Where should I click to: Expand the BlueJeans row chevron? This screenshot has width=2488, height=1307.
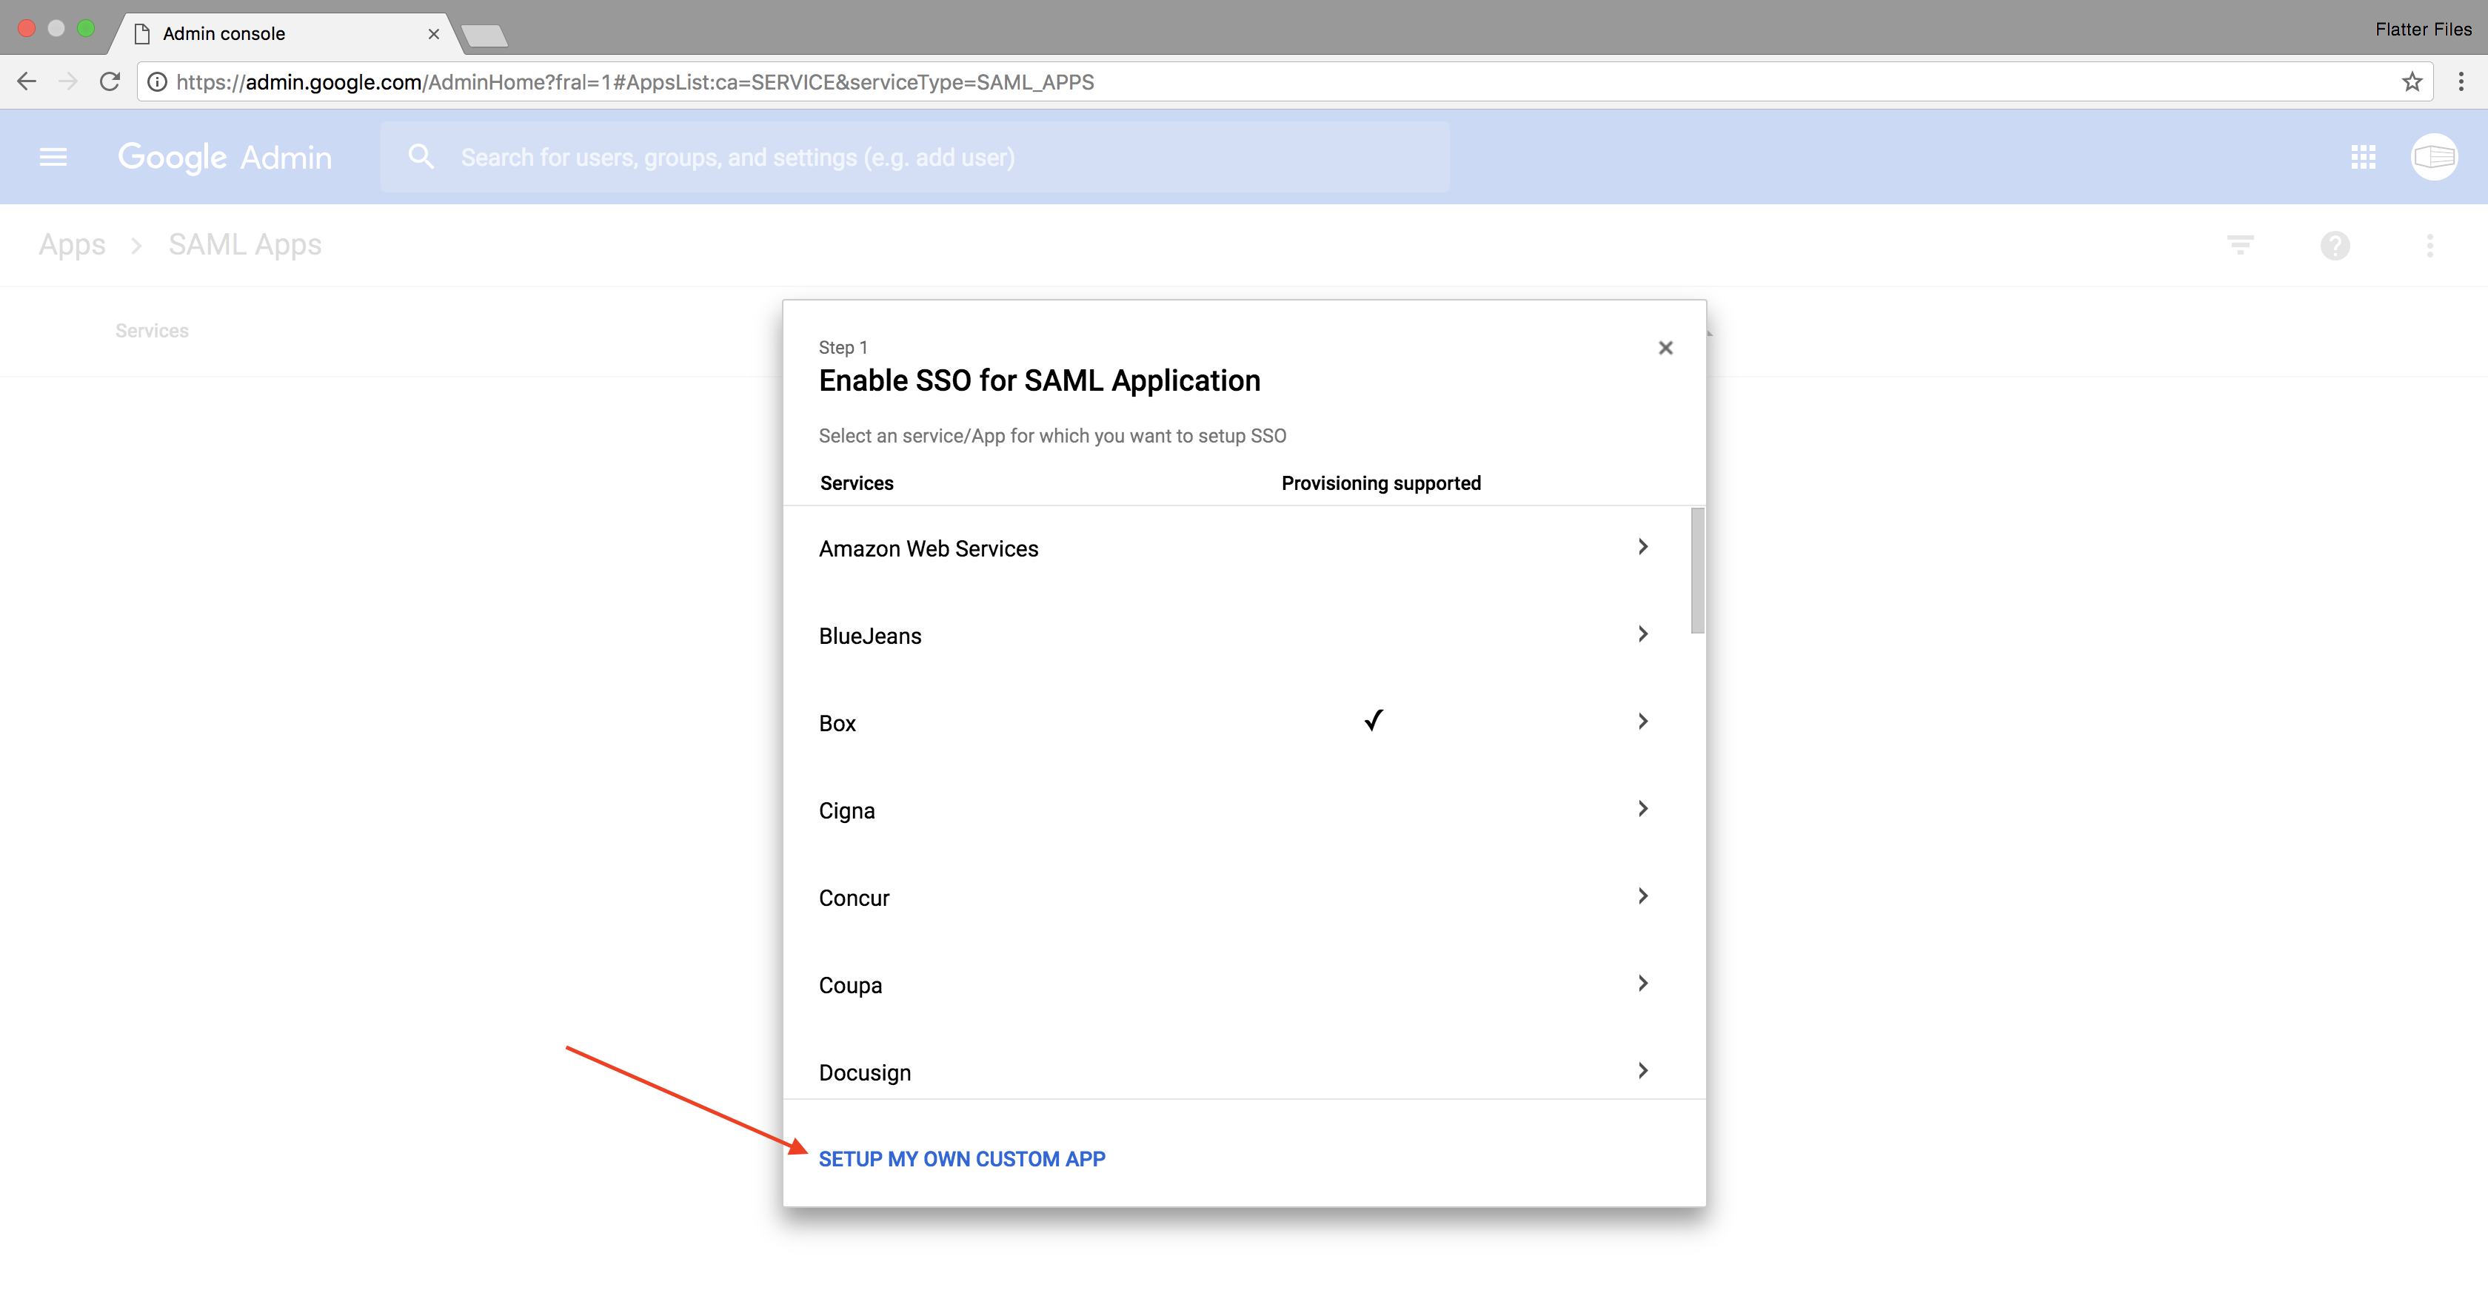pyautogui.click(x=1642, y=634)
